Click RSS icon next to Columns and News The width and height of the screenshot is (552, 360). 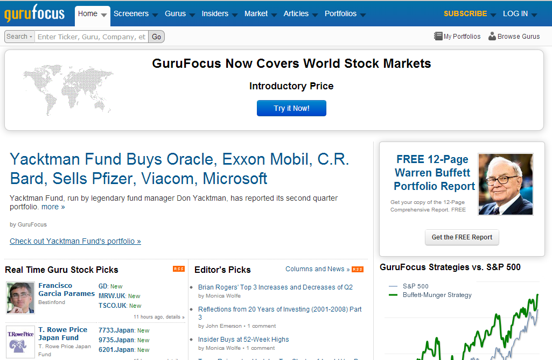coord(358,270)
